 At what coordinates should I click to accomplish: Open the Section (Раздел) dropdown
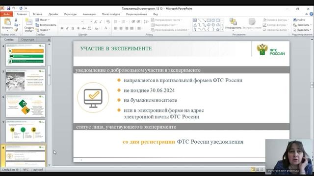(x=43, y=30)
